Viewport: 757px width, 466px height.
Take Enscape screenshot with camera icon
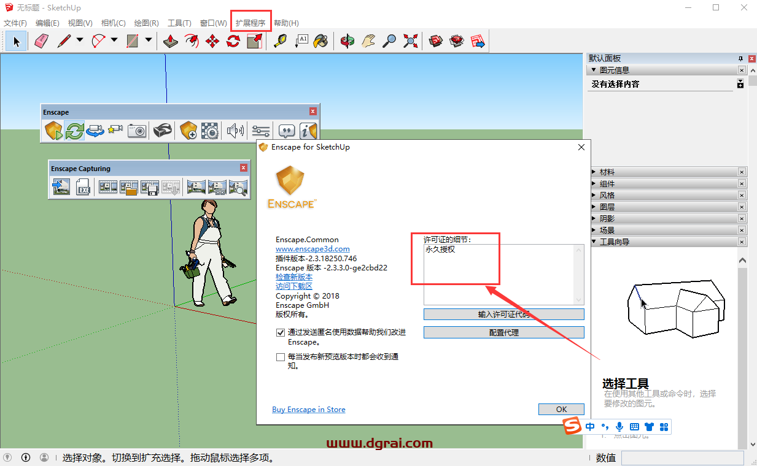tap(136, 130)
